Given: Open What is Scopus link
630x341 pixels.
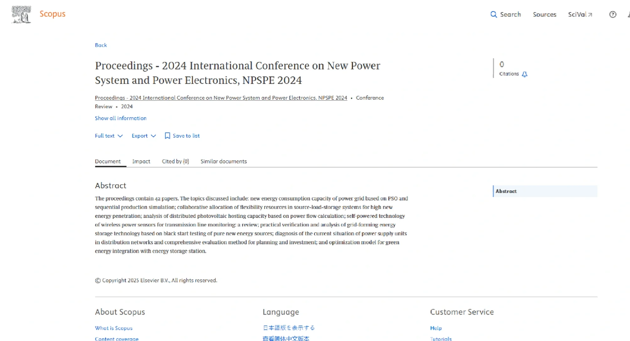Looking at the screenshot, I should point(114,328).
